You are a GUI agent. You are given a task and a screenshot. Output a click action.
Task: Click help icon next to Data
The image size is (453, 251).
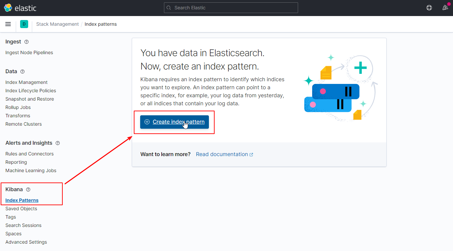click(x=22, y=72)
